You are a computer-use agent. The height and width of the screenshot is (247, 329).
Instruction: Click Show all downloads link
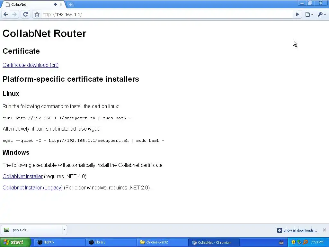pos(300,230)
